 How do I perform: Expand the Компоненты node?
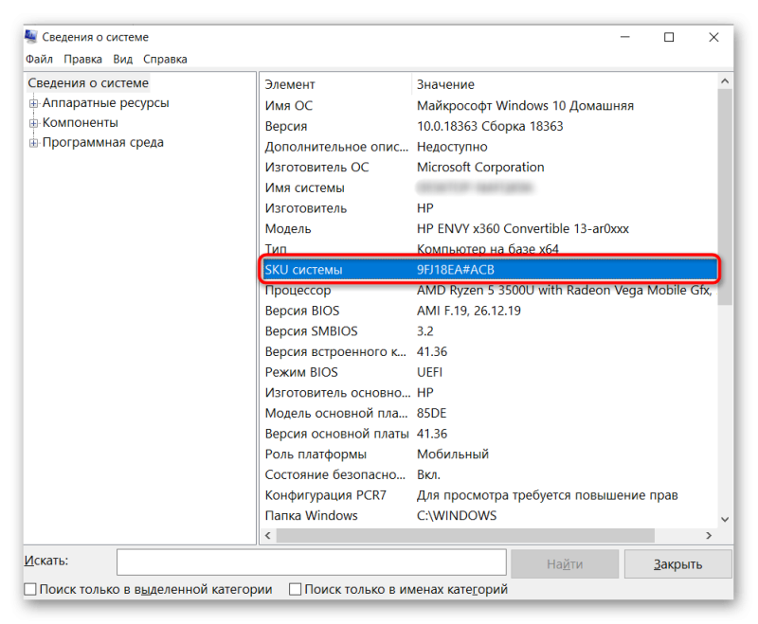point(33,123)
